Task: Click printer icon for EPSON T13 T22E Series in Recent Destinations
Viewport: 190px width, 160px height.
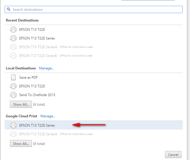Action: [x=13, y=38]
